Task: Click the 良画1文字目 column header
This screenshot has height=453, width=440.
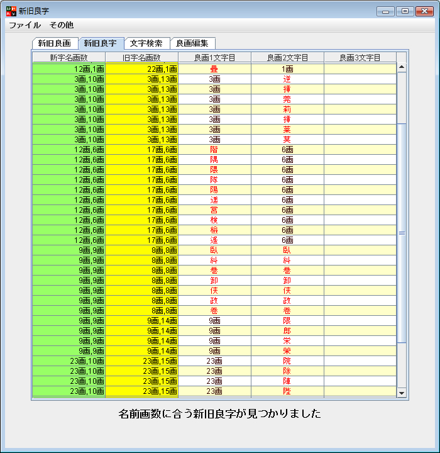Action: pos(214,57)
